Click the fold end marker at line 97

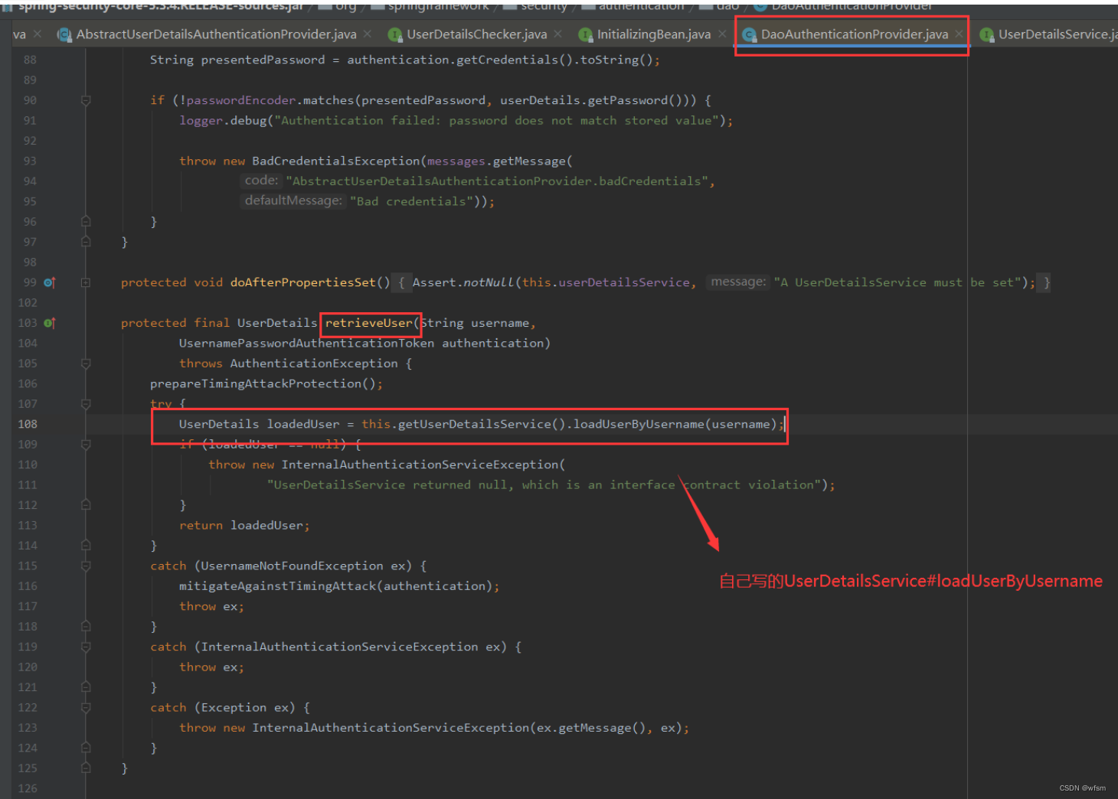86,242
